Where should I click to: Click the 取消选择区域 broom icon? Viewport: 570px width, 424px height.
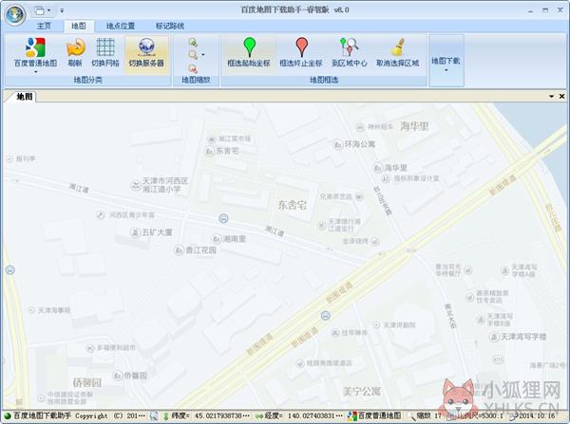pos(398,47)
